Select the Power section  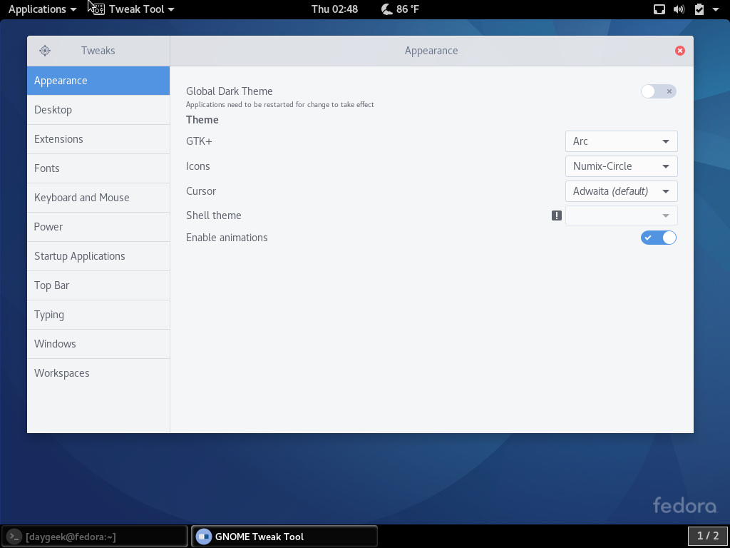[98, 227]
